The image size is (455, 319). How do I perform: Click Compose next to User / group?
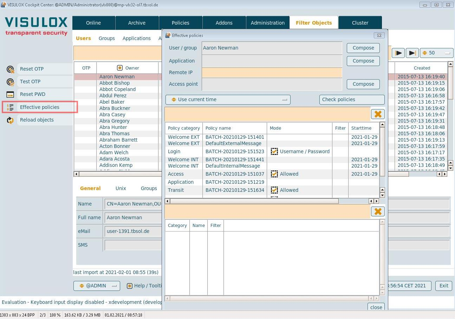(363, 48)
